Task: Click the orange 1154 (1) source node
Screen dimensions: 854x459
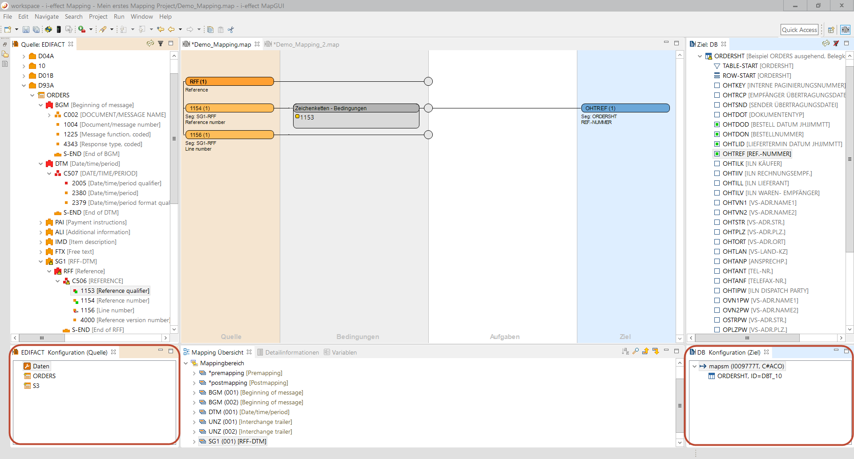Action: [230, 108]
